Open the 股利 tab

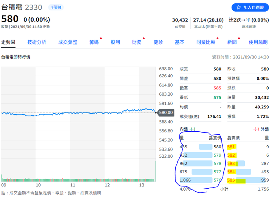[115, 42]
